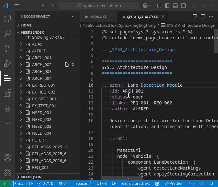This screenshot has height=187, width=218.
Task: Select the PETER tree item
Action: pyautogui.click(x=47, y=140)
